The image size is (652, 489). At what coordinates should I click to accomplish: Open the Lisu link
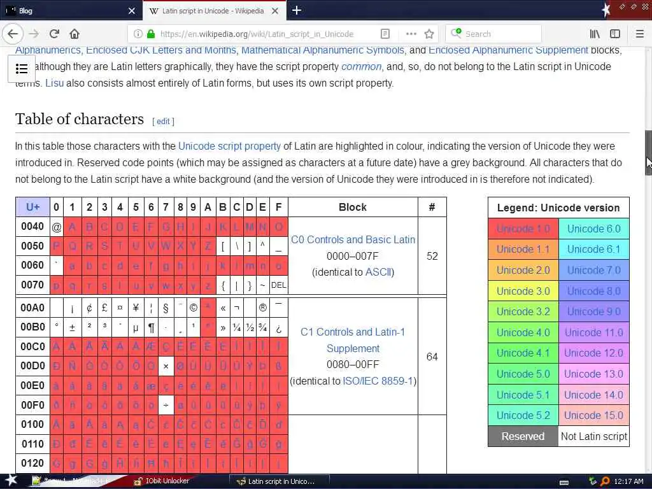[55, 83]
